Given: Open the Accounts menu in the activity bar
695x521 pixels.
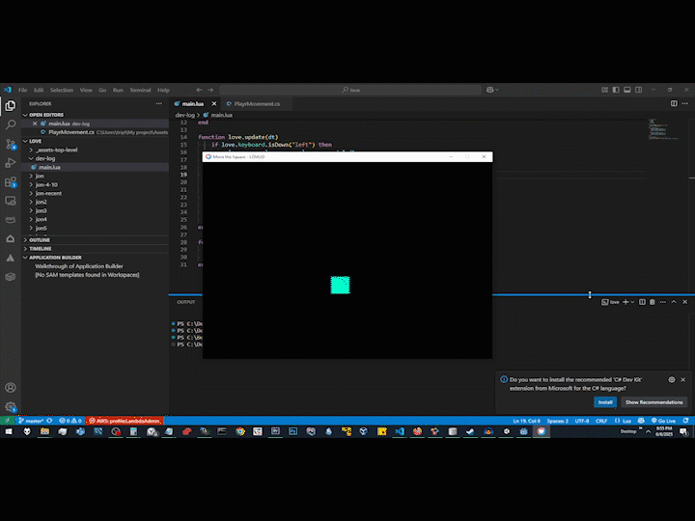Looking at the screenshot, I should [x=11, y=388].
